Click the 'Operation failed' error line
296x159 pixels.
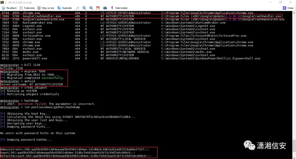pos(48,104)
